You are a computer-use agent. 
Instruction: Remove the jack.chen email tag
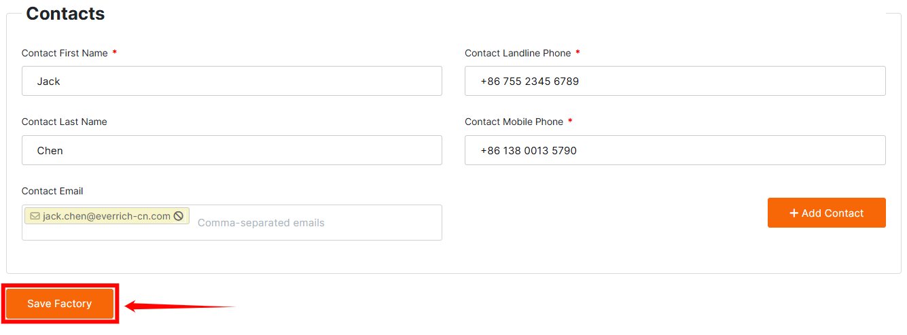(x=179, y=216)
